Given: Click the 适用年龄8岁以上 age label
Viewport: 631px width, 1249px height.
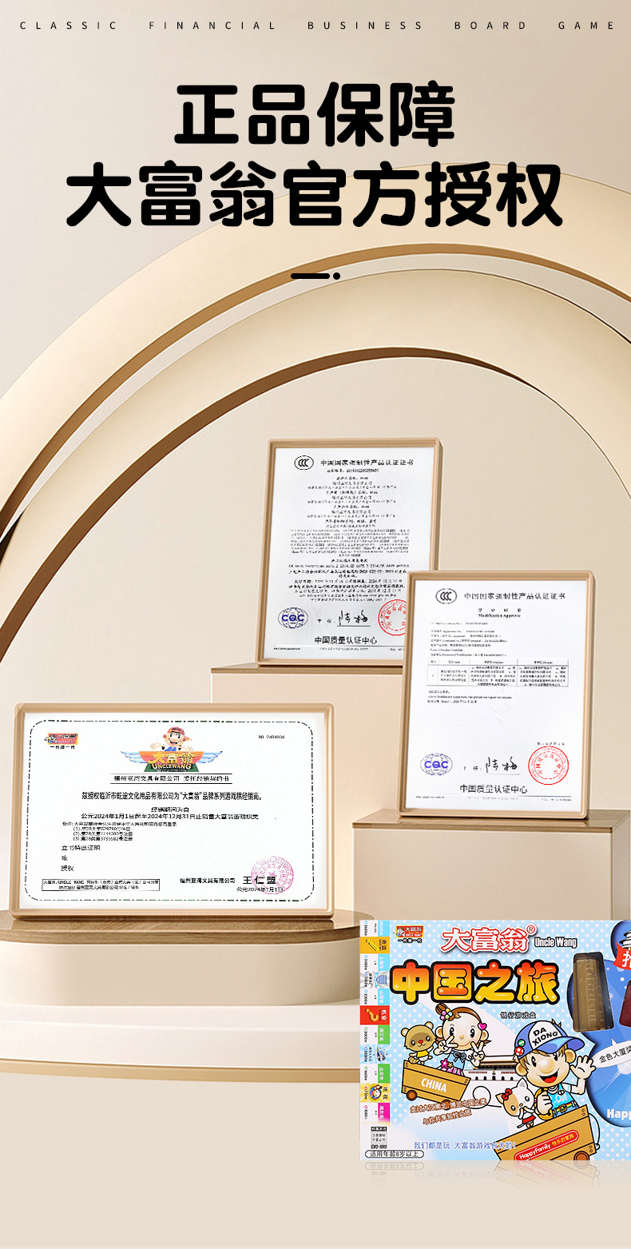Looking at the screenshot, I should point(395,1153).
